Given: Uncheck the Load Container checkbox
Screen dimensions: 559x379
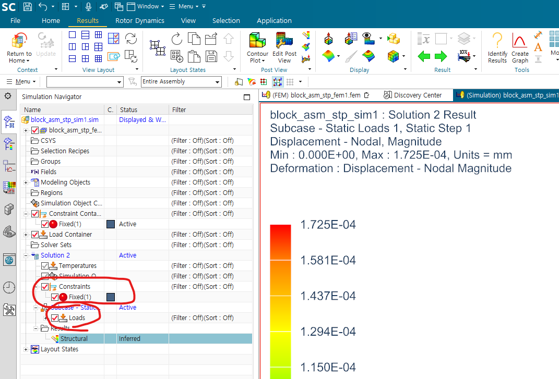Looking at the screenshot, I should 35,235.
